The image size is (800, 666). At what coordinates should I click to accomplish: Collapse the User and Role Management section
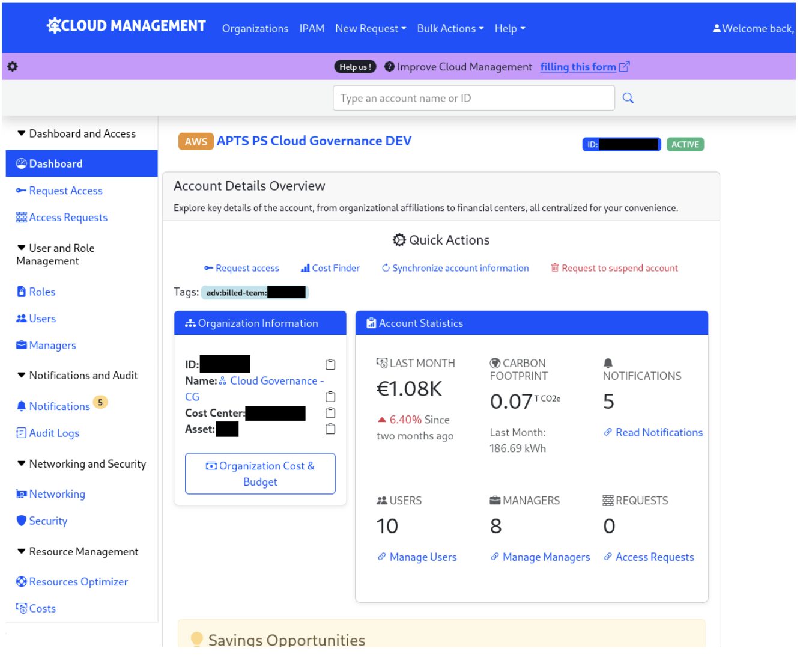[55, 255]
